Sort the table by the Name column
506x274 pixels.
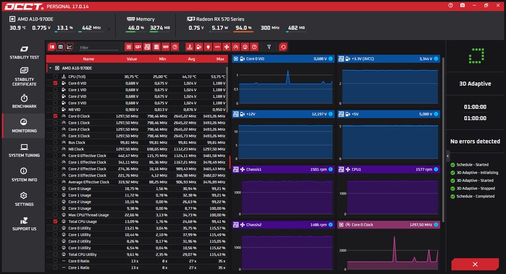click(x=89, y=59)
